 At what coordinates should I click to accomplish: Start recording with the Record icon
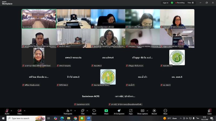point(154,112)
